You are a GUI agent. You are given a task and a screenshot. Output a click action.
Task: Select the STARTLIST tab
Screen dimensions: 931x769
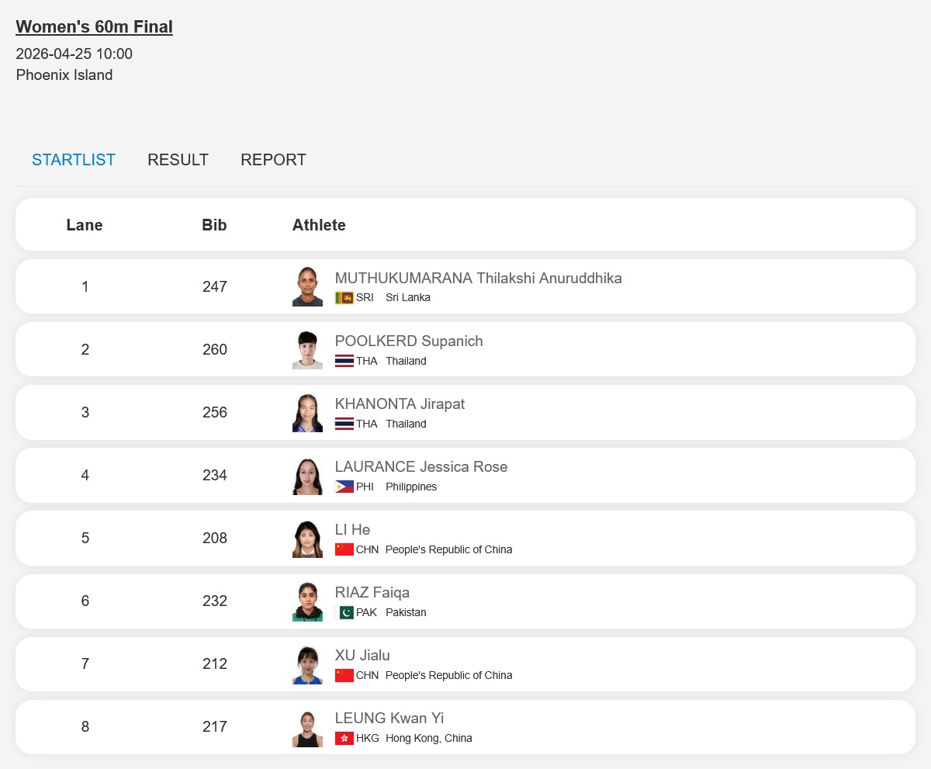click(74, 160)
